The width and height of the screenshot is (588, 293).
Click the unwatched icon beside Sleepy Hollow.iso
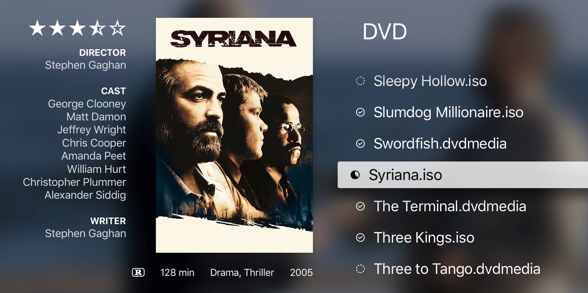coord(360,81)
